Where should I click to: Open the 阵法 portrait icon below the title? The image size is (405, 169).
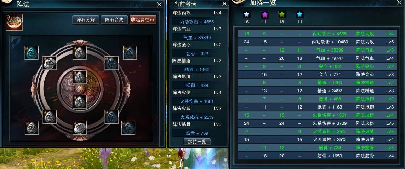click(14, 22)
